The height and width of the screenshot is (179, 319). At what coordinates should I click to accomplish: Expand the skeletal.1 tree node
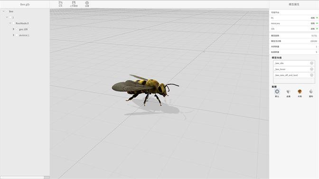coord(13,35)
